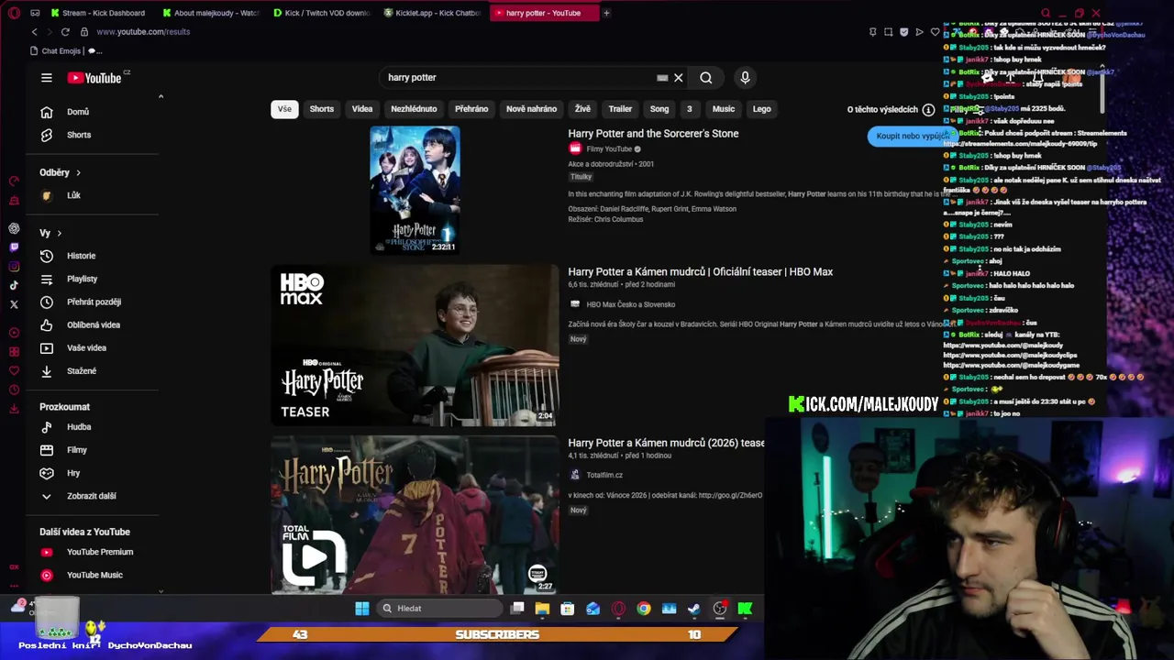This screenshot has height=660, width=1174.
Task: Select the Music filter chip
Action: 724,109
